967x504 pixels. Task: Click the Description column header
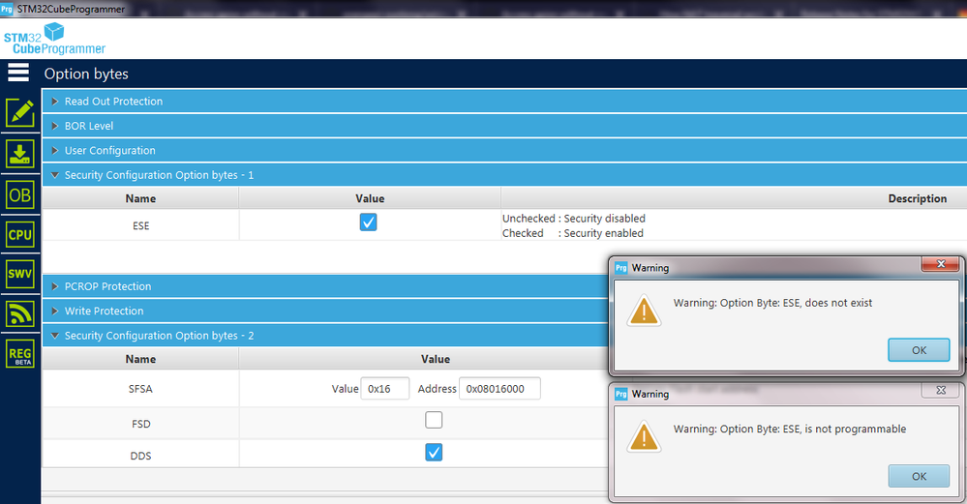(x=917, y=198)
